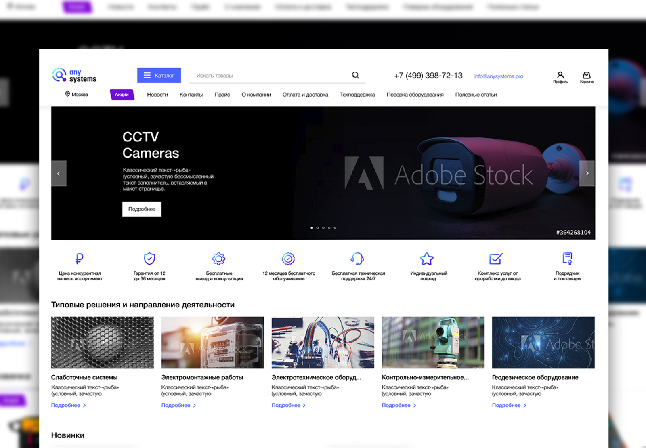
Task: Open the Оплата и доставка menu item
Action: point(305,95)
